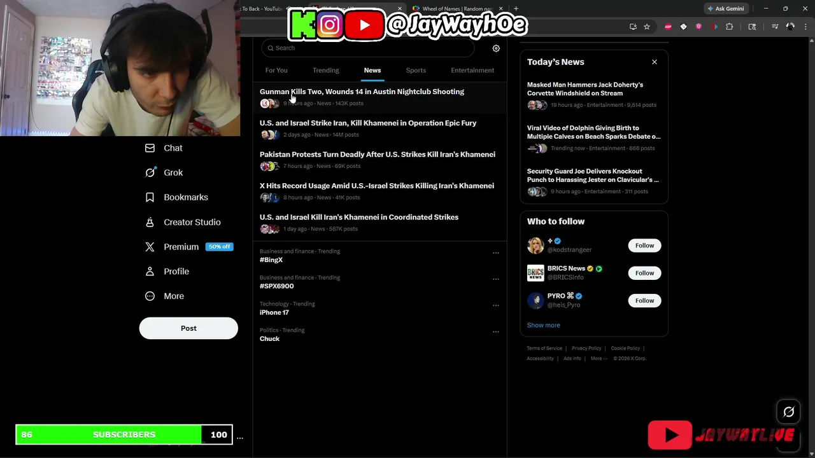815x458 pixels.
Task: Open more options for #BingX trend
Action: tap(495, 253)
